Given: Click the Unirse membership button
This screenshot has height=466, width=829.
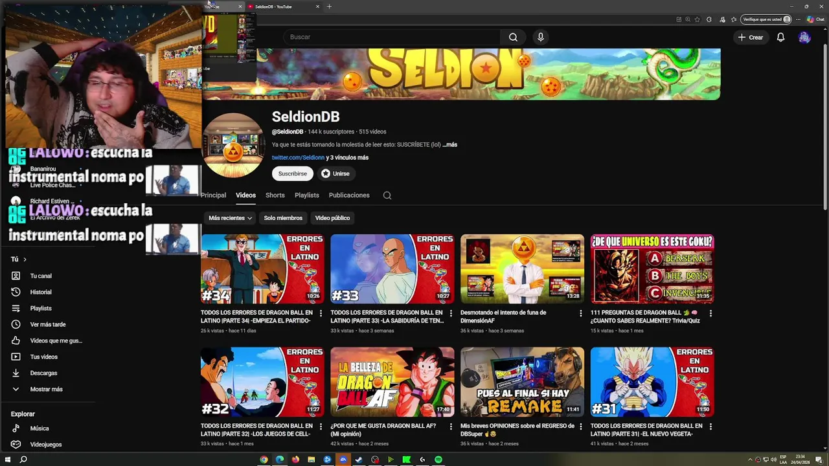Looking at the screenshot, I should point(335,173).
